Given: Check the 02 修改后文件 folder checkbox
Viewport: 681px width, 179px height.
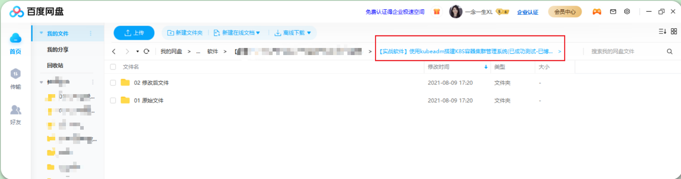Looking at the screenshot, I should point(113,83).
